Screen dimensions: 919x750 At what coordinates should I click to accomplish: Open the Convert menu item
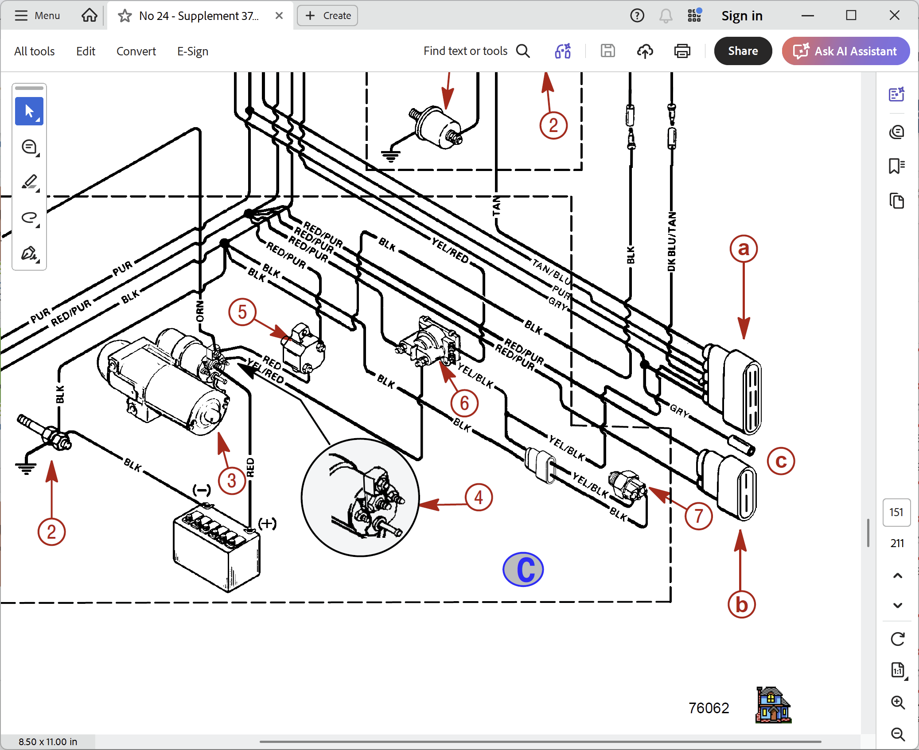136,51
